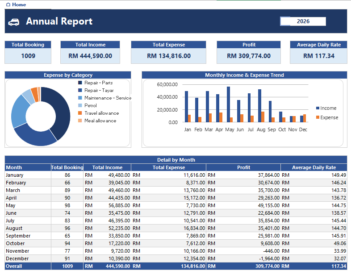Image resolution: width=351 pixels, height=275 pixels.
Task: Click the Income legend entry in trend chart
Action: (326, 108)
